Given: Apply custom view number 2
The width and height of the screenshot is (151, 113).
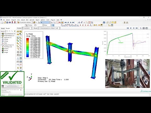Looking at the screenshot, I should 83,25.
